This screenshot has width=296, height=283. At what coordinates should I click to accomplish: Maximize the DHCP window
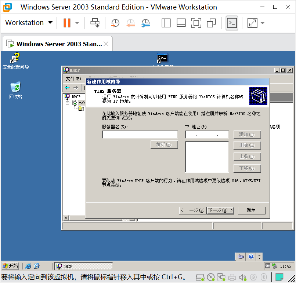click(x=283, y=70)
